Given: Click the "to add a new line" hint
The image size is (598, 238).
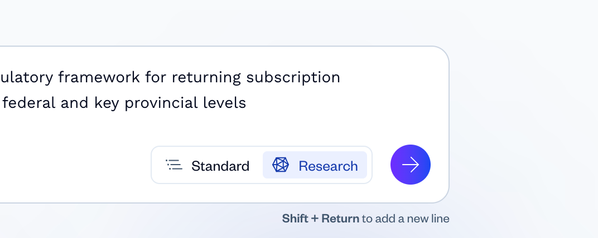Looking at the screenshot, I should point(406,219).
